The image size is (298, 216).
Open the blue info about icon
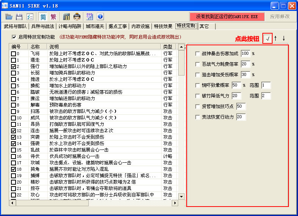tap(100, 17)
